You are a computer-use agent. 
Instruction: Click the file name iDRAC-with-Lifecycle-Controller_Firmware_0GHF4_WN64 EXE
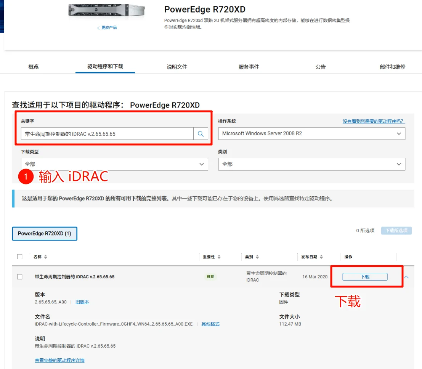pos(114,324)
